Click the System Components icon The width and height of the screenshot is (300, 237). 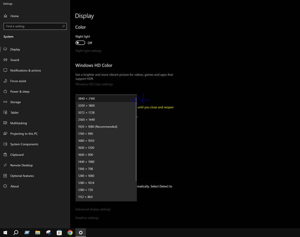(5, 144)
